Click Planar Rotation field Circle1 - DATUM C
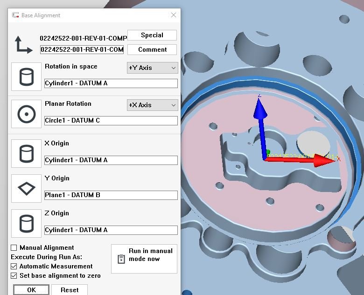 [x=111, y=121]
